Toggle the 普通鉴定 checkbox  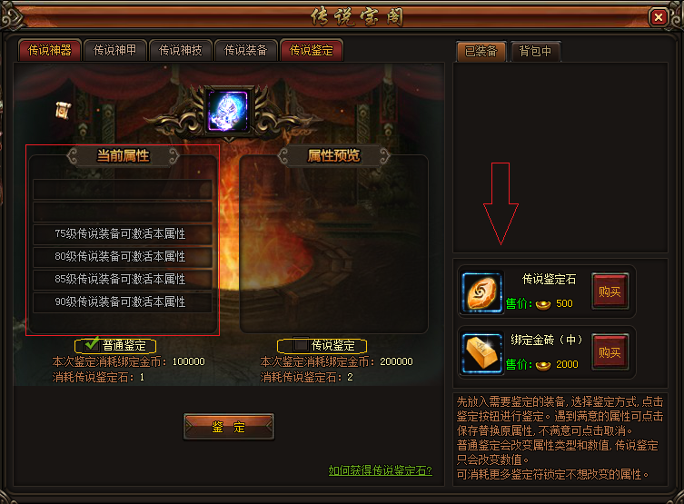point(92,345)
